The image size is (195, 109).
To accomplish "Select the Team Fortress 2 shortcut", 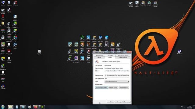I will pos(88,46).
